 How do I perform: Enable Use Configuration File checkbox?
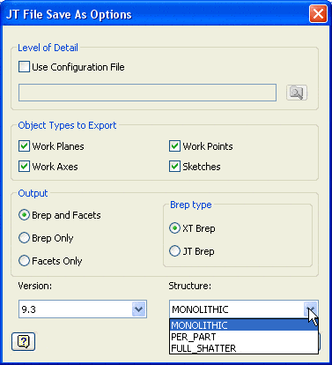point(24,67)
